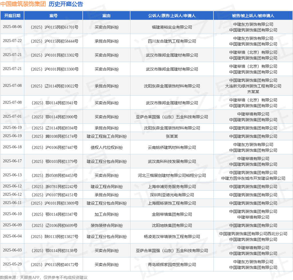This screenshot has height=280, width=293.
Task: Select case number 辽0114民初8594号
Action: (x=55, y=128)
